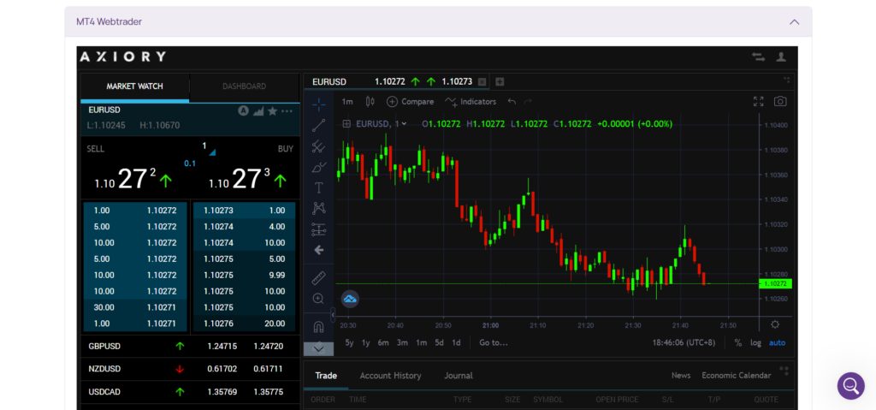
Task: Select the zoom in tool
Action: 319,299
